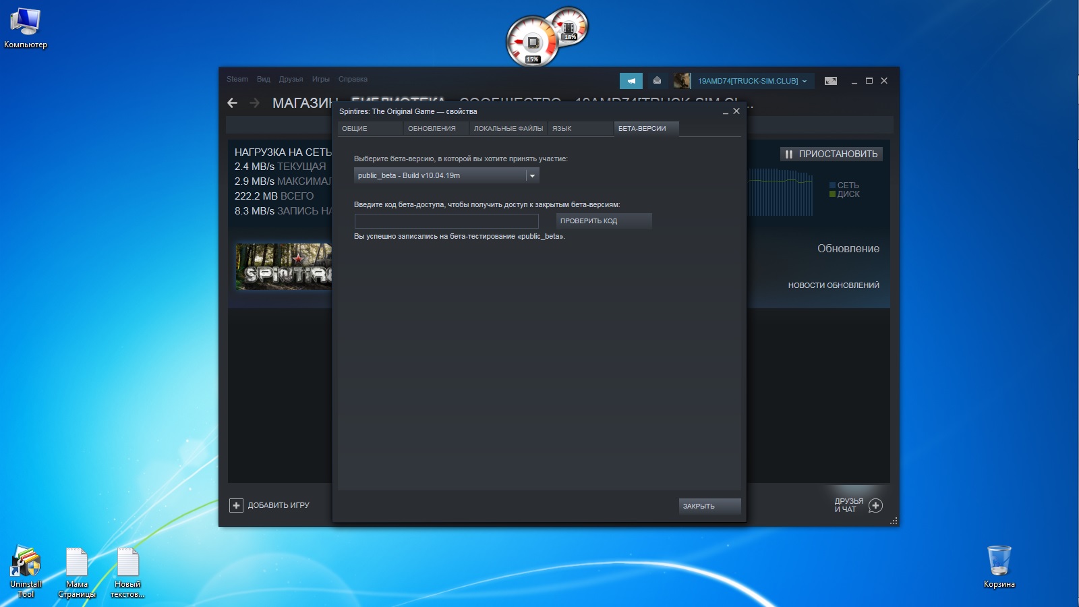Open the Обновления tab in properties
The image size is (1079, 607).
tap(432, 128)
